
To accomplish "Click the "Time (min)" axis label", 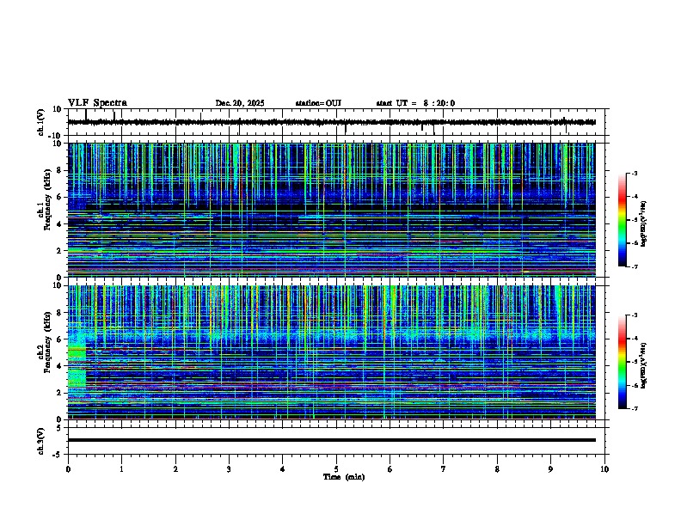I will coord(344,477).
